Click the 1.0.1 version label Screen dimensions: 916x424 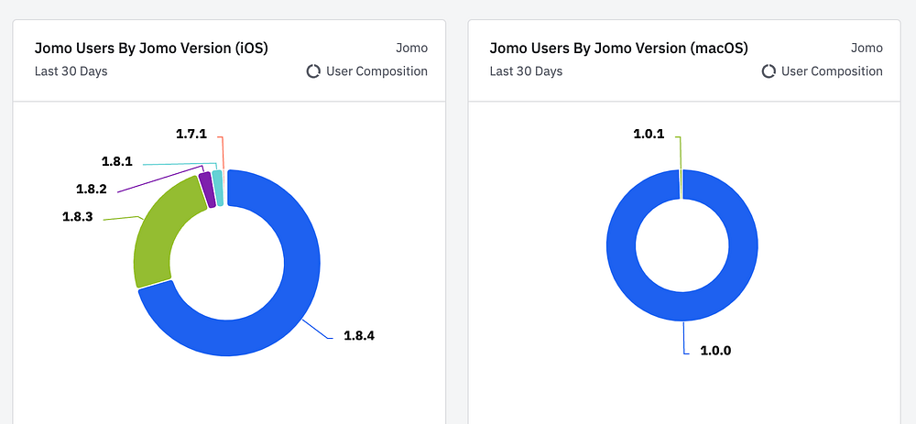[x=649, y=135]
